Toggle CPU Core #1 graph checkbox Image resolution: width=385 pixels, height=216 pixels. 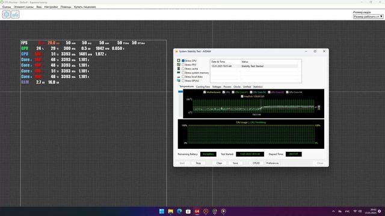[x=233, y=92]
